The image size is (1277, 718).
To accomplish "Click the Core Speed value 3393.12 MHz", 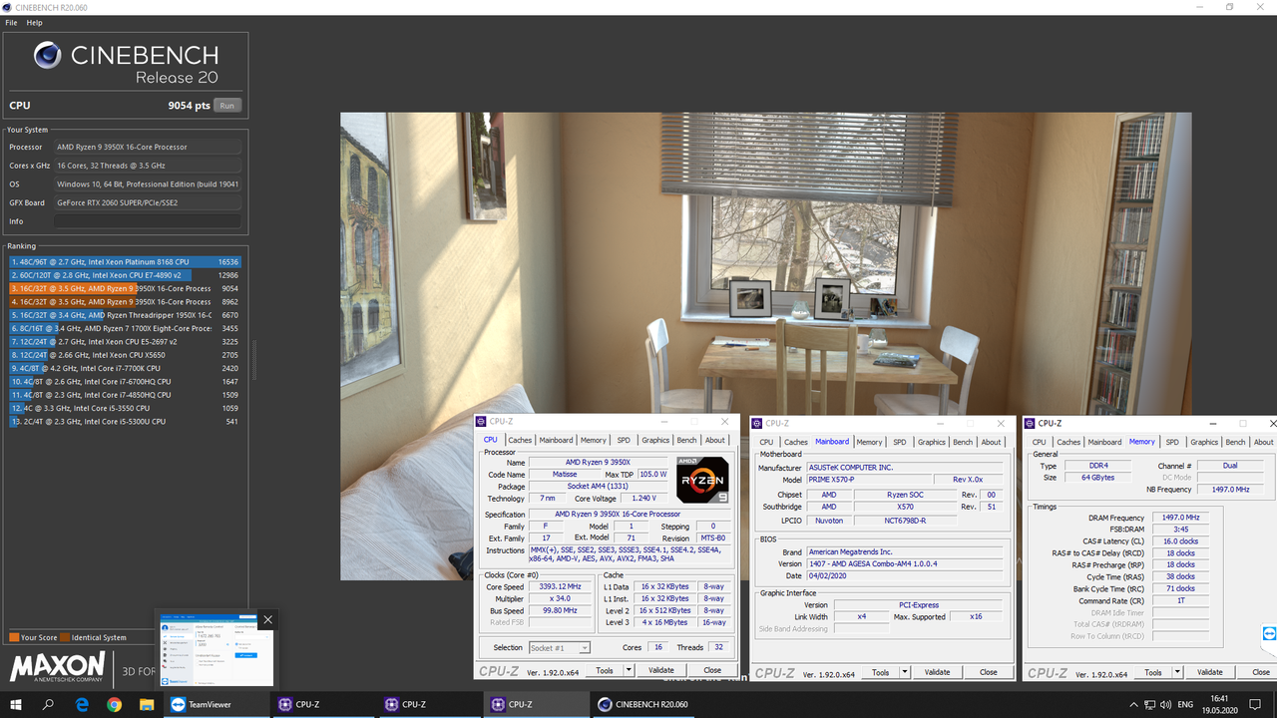I will click(560, 587).
